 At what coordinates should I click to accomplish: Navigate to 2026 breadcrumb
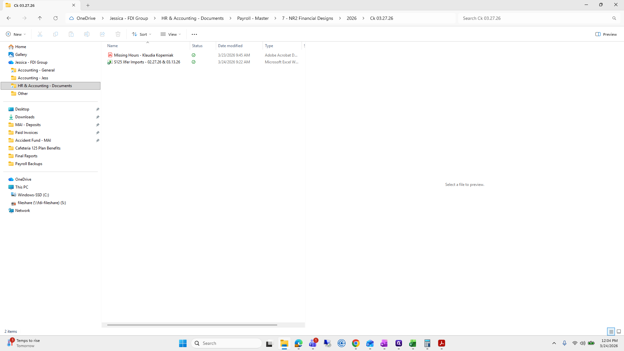(351, 18)
